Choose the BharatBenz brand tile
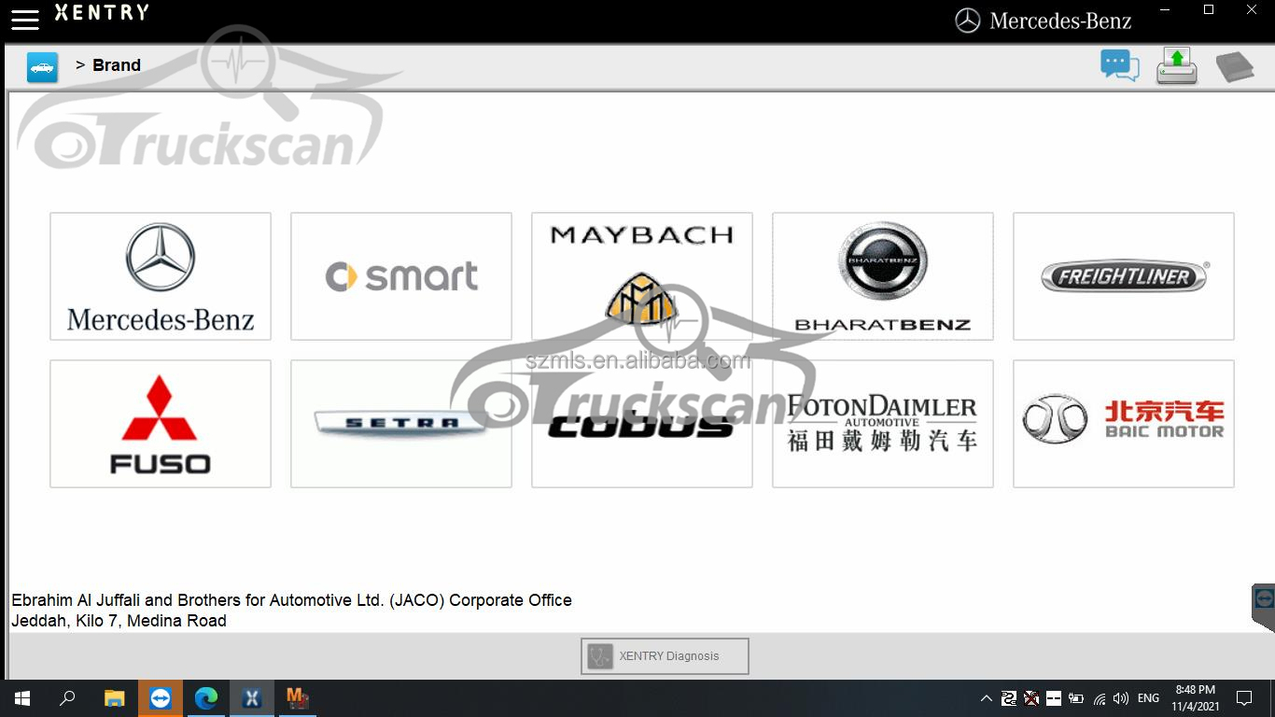Viewport: 1275px width, 717px height. (883, 276)
